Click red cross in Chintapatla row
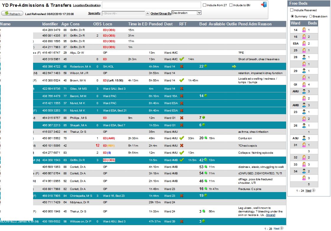Screen dimensions: 331x231 point(182,196)
